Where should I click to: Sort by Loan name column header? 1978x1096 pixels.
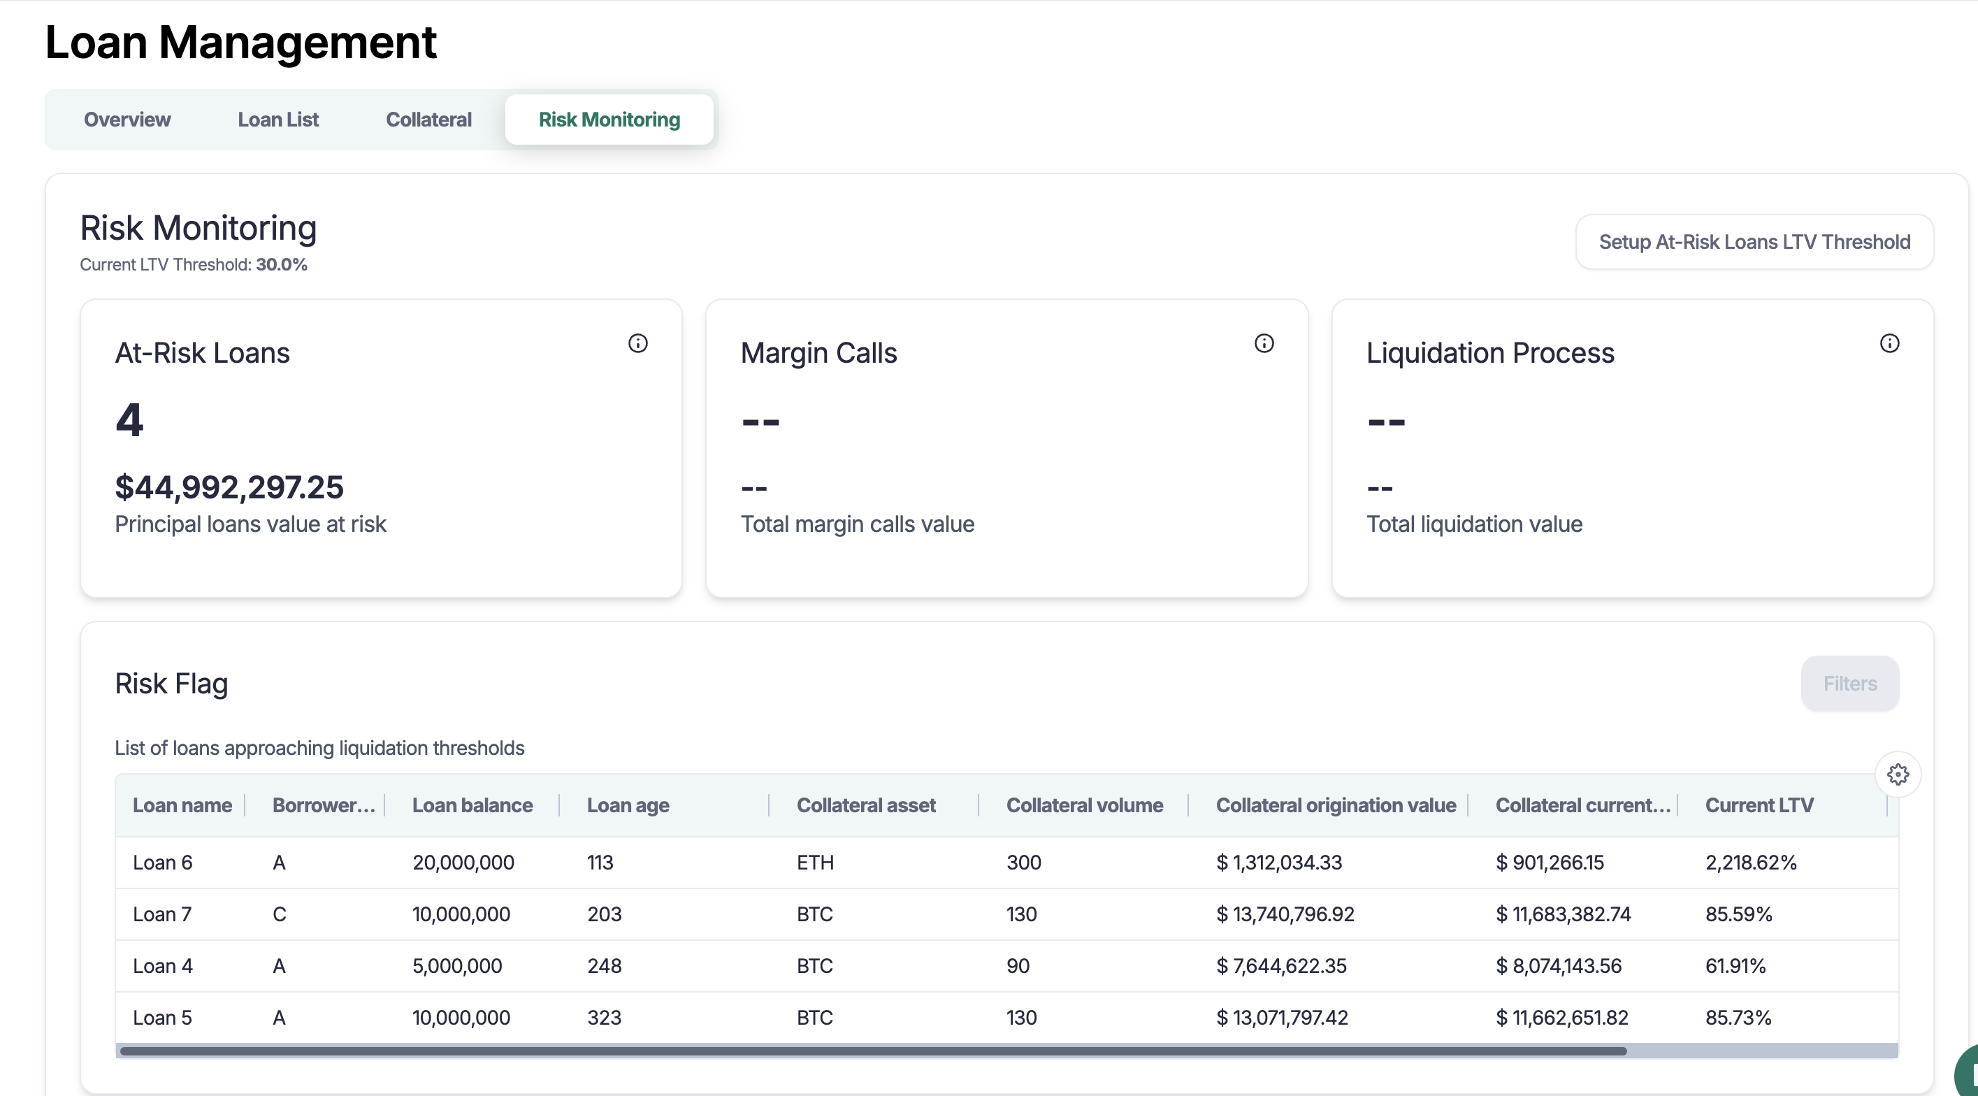coord(182,805)
